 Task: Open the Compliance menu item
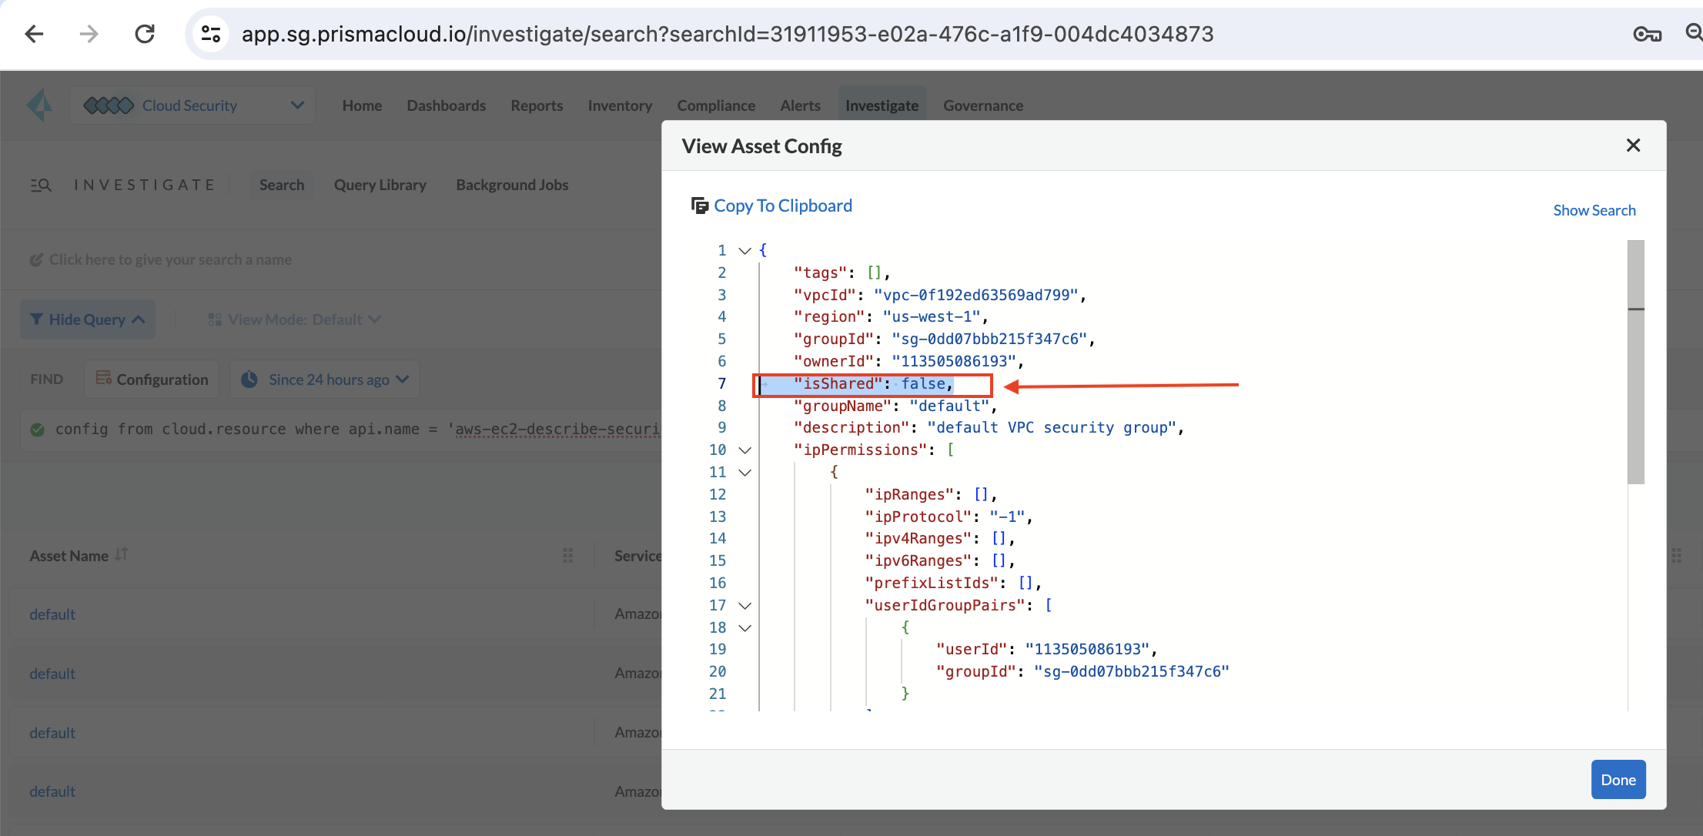click(715, 105)
